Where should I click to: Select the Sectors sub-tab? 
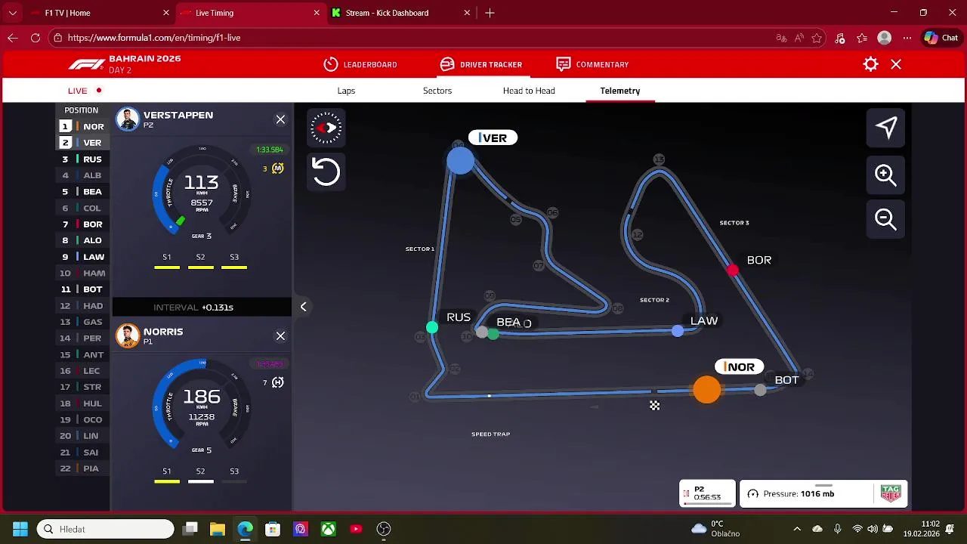[x=437, y=91]
